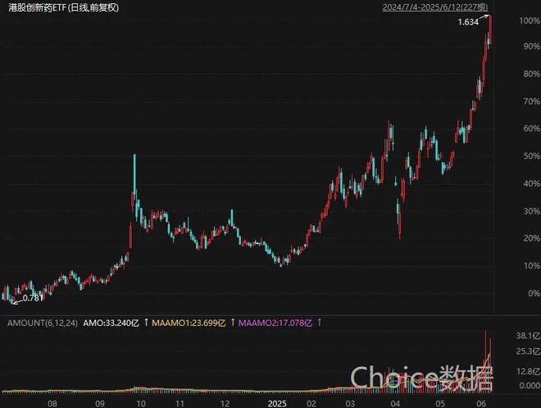
Task: Click the tall October spike candlestick
Action: [134, 176]
